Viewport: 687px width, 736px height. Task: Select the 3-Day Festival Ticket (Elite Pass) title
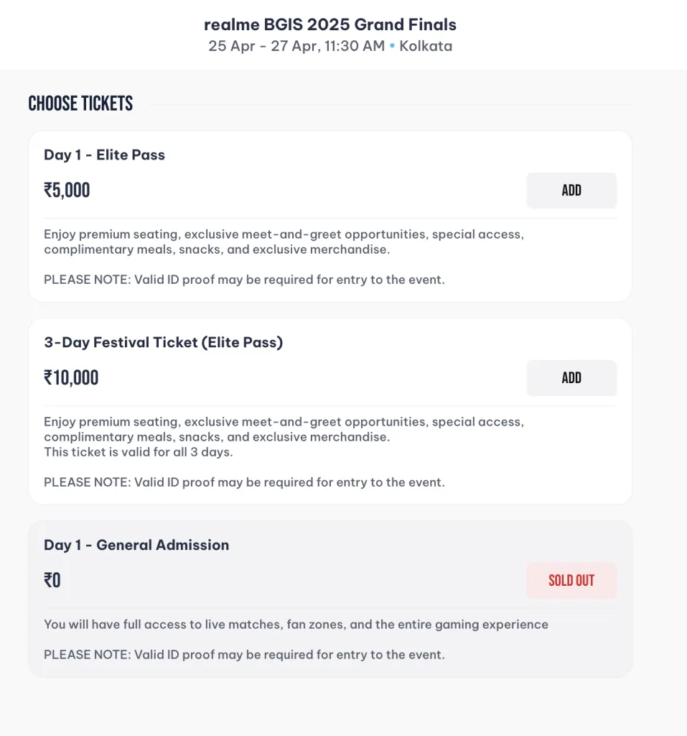pyautogui.click(x=164, y=342)
